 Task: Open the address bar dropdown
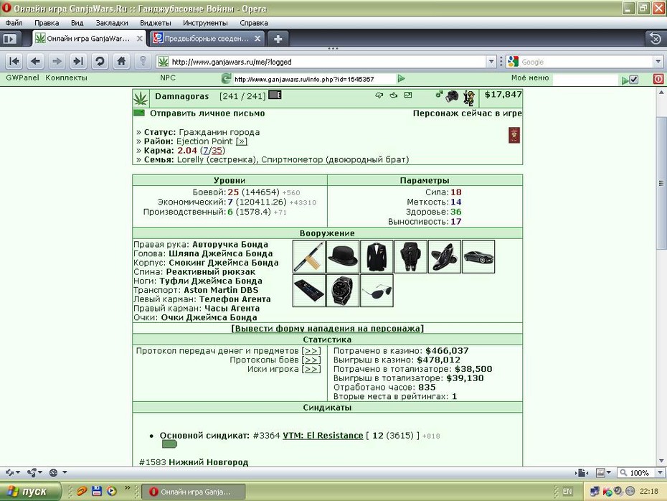tap(491, 62)
